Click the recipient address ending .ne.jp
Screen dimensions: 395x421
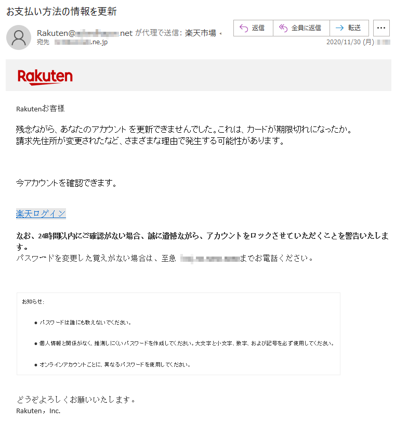[81, 42]
